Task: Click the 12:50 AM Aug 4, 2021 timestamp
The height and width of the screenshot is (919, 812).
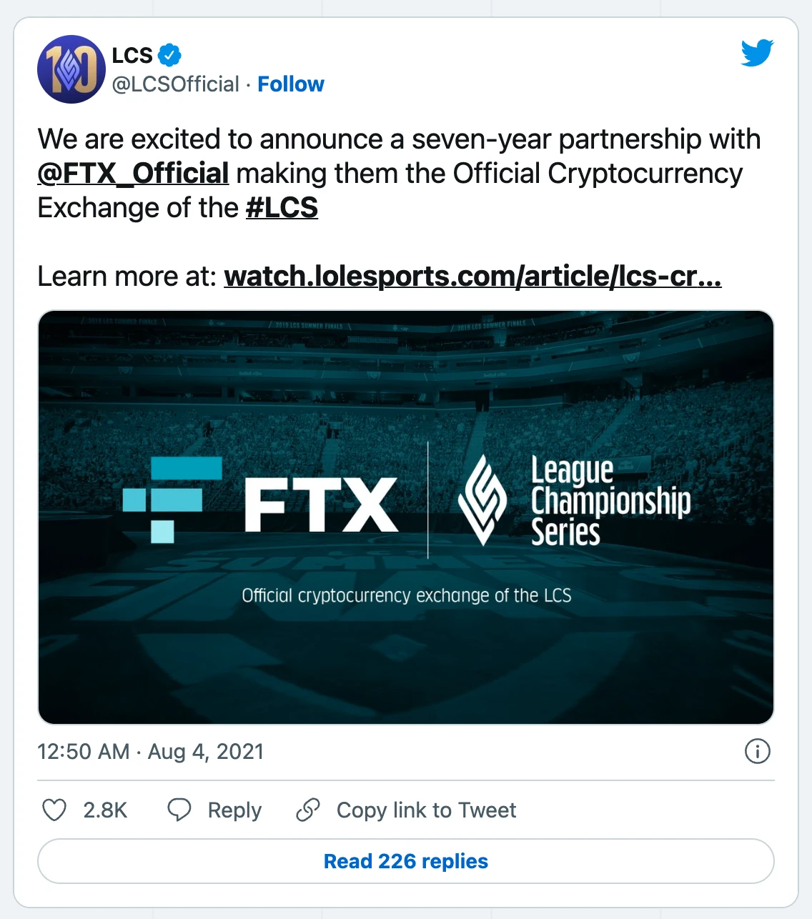Action: click(x=151, y=752)
